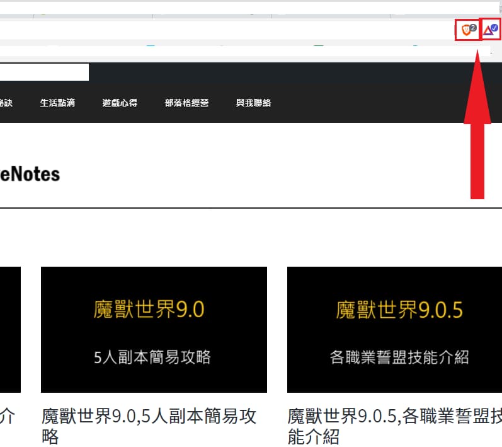Go to the 部落格經營 section

pyautogui.click(x=186, y=103)
